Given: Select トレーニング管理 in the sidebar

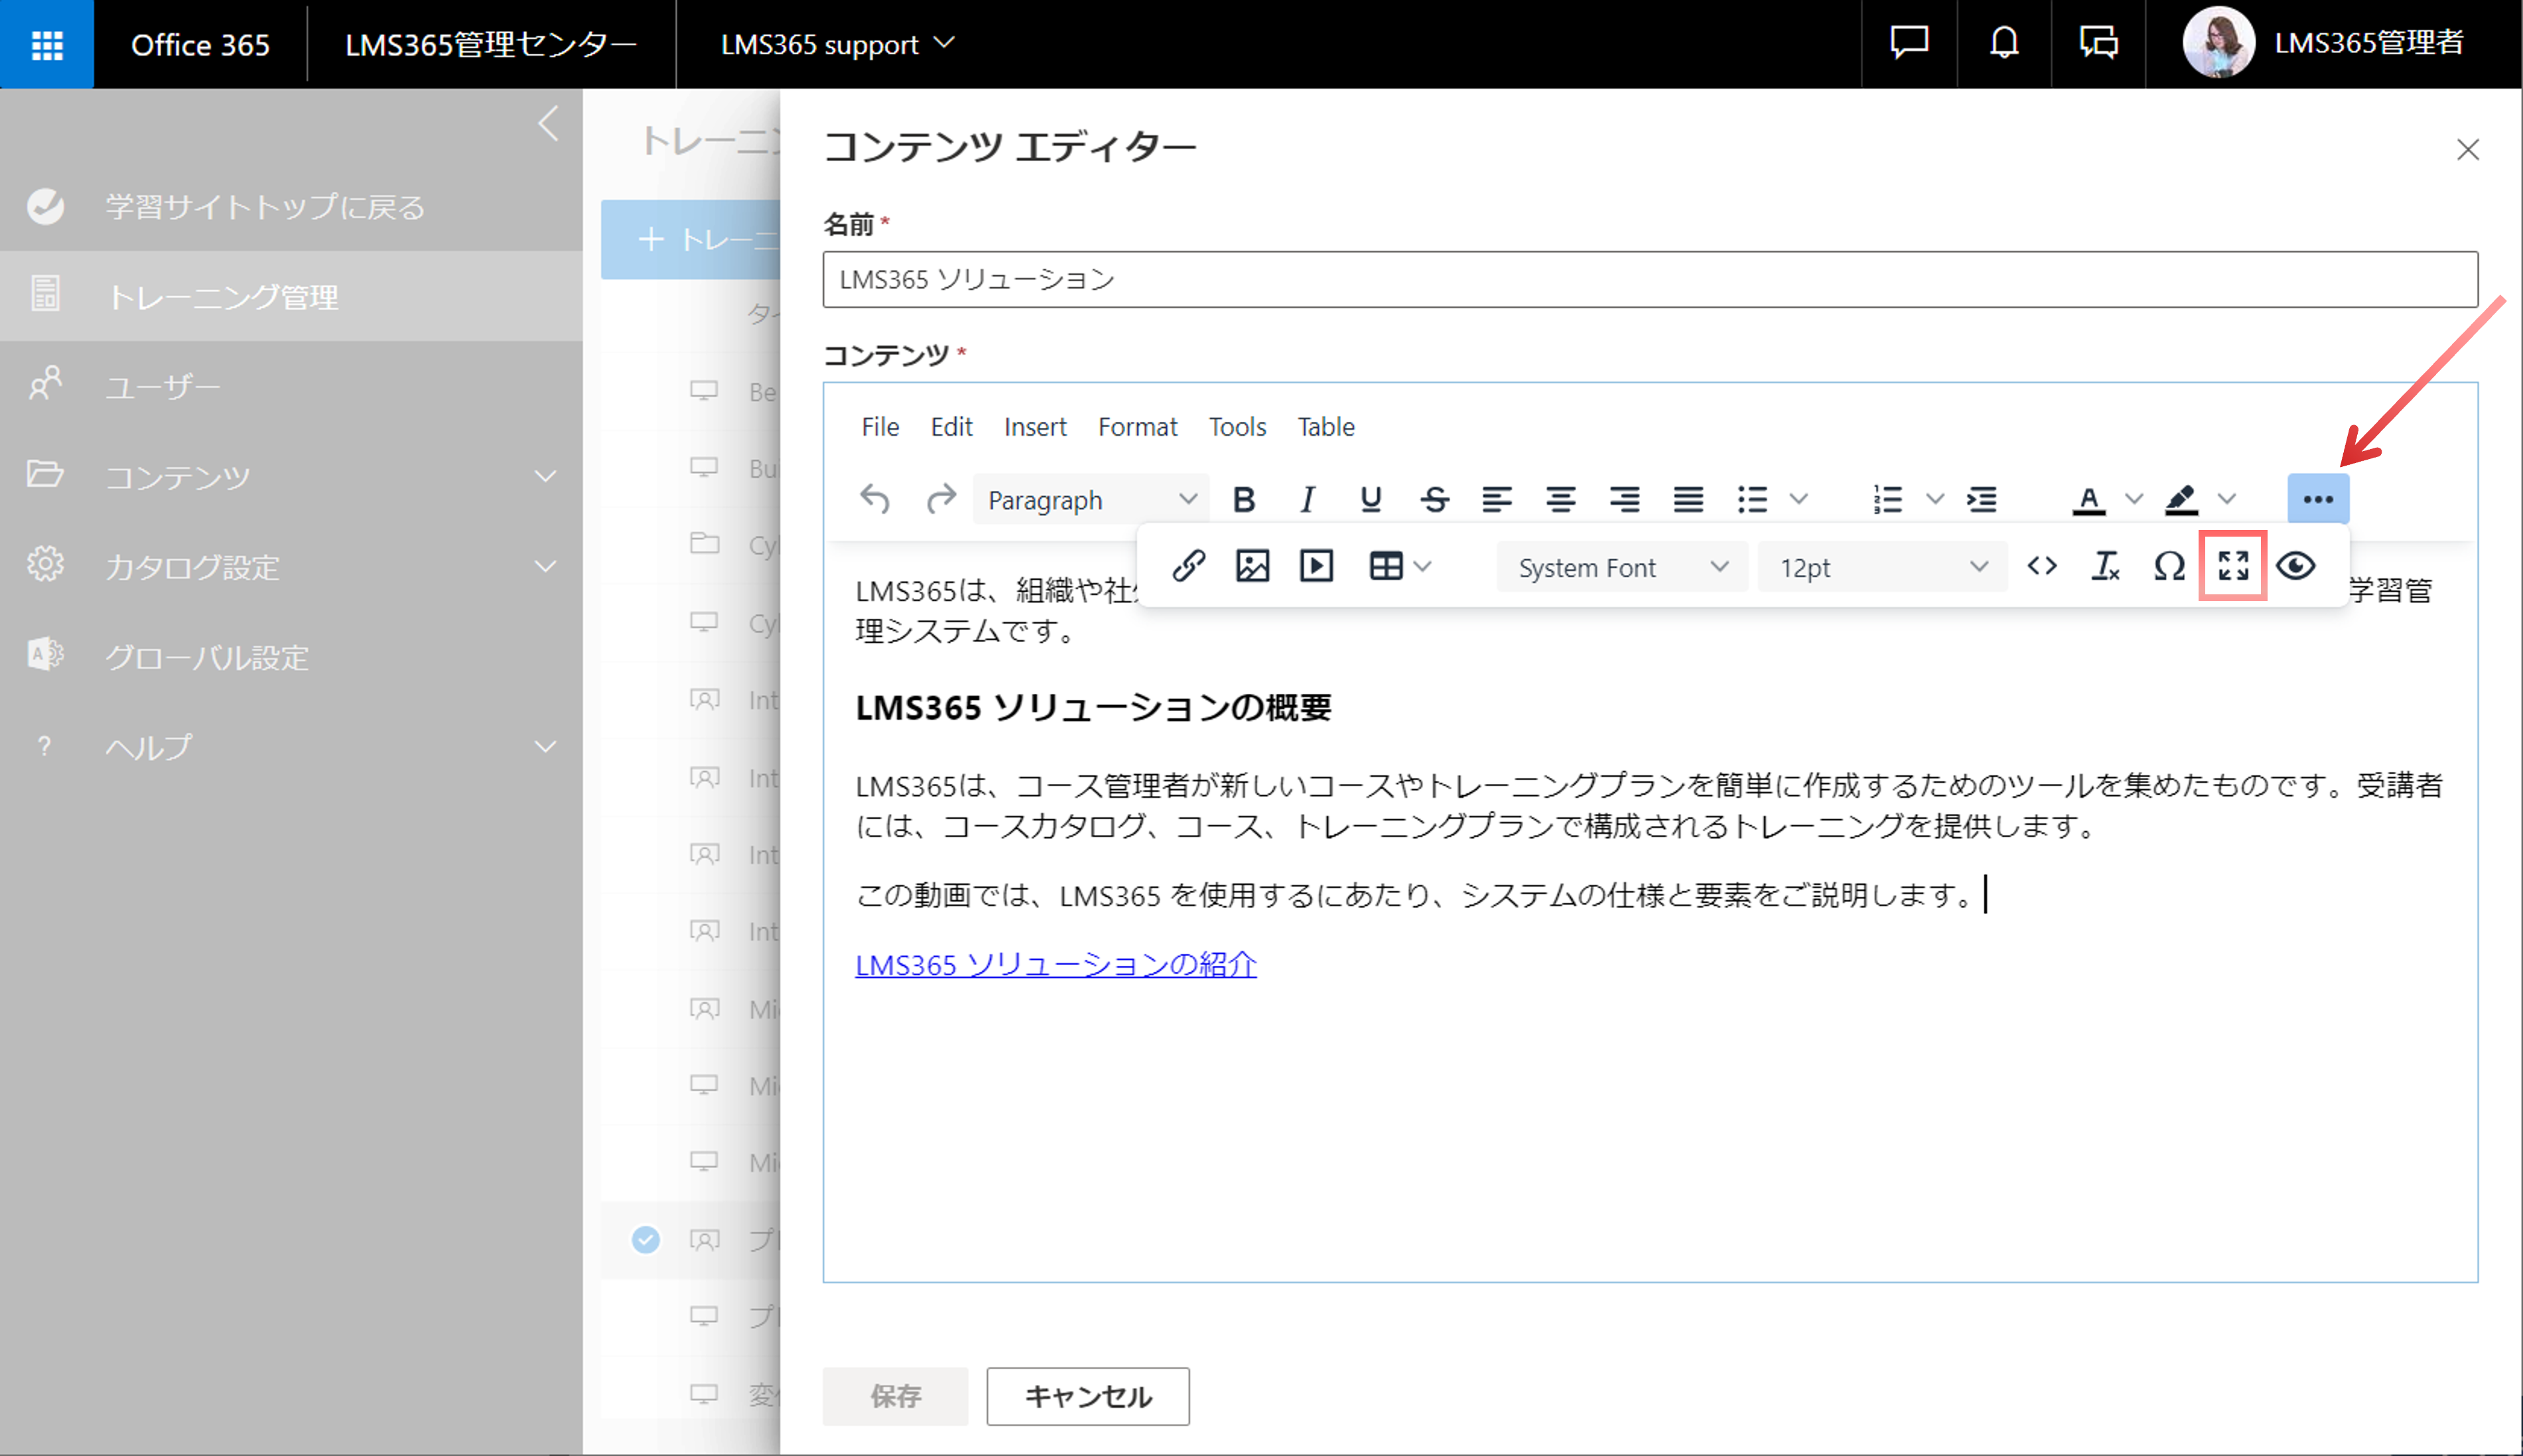Looking at the screenshot, I should [291, 296].
